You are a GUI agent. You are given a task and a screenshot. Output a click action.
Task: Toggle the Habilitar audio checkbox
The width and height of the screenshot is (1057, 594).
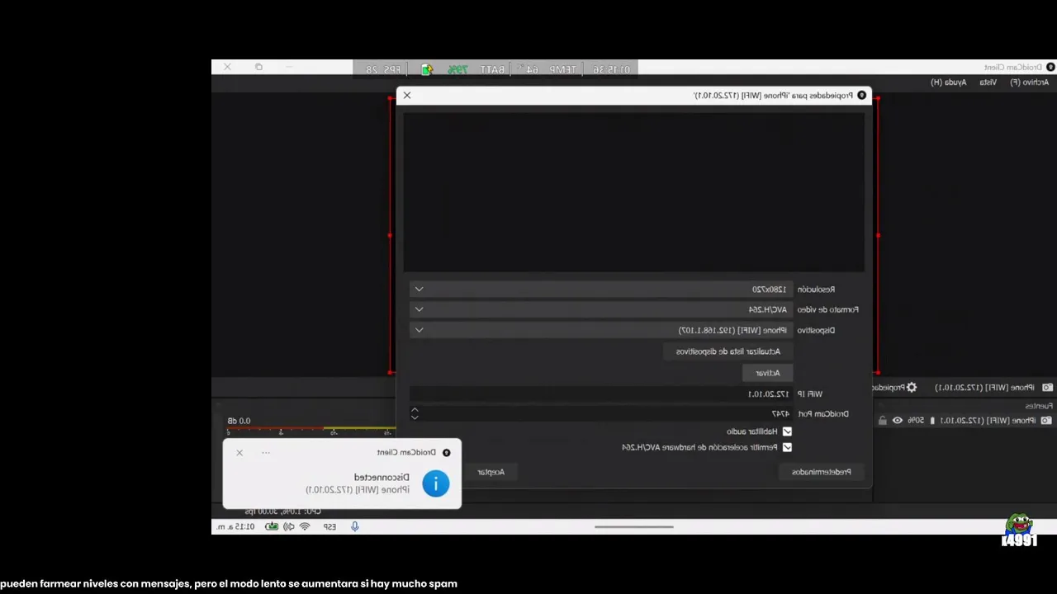click(x=787, y=431)
